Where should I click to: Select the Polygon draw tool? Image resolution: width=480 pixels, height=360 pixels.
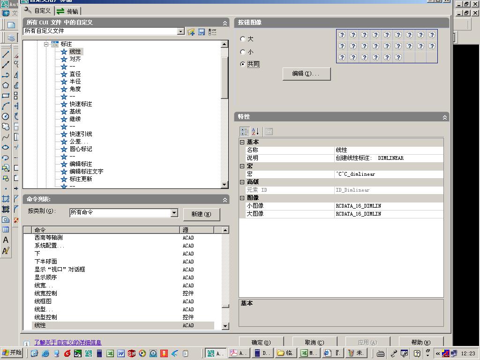pos(6,85)
